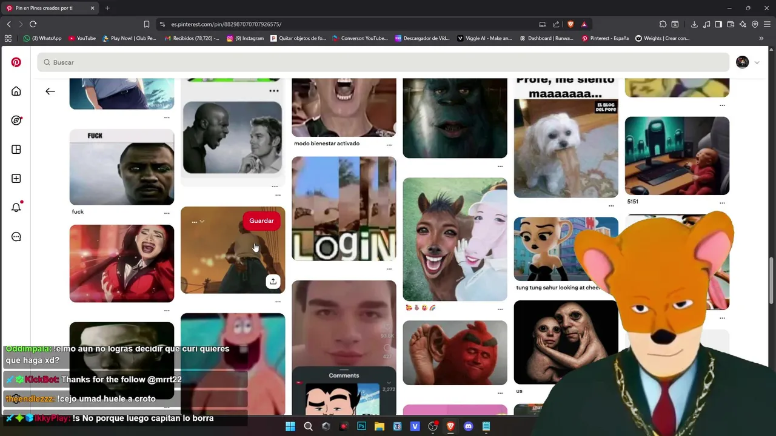Open 'Pinterest - España' bookmark
Image resolution: width=776 pixels, height=436 pixels.
(605, 38)
